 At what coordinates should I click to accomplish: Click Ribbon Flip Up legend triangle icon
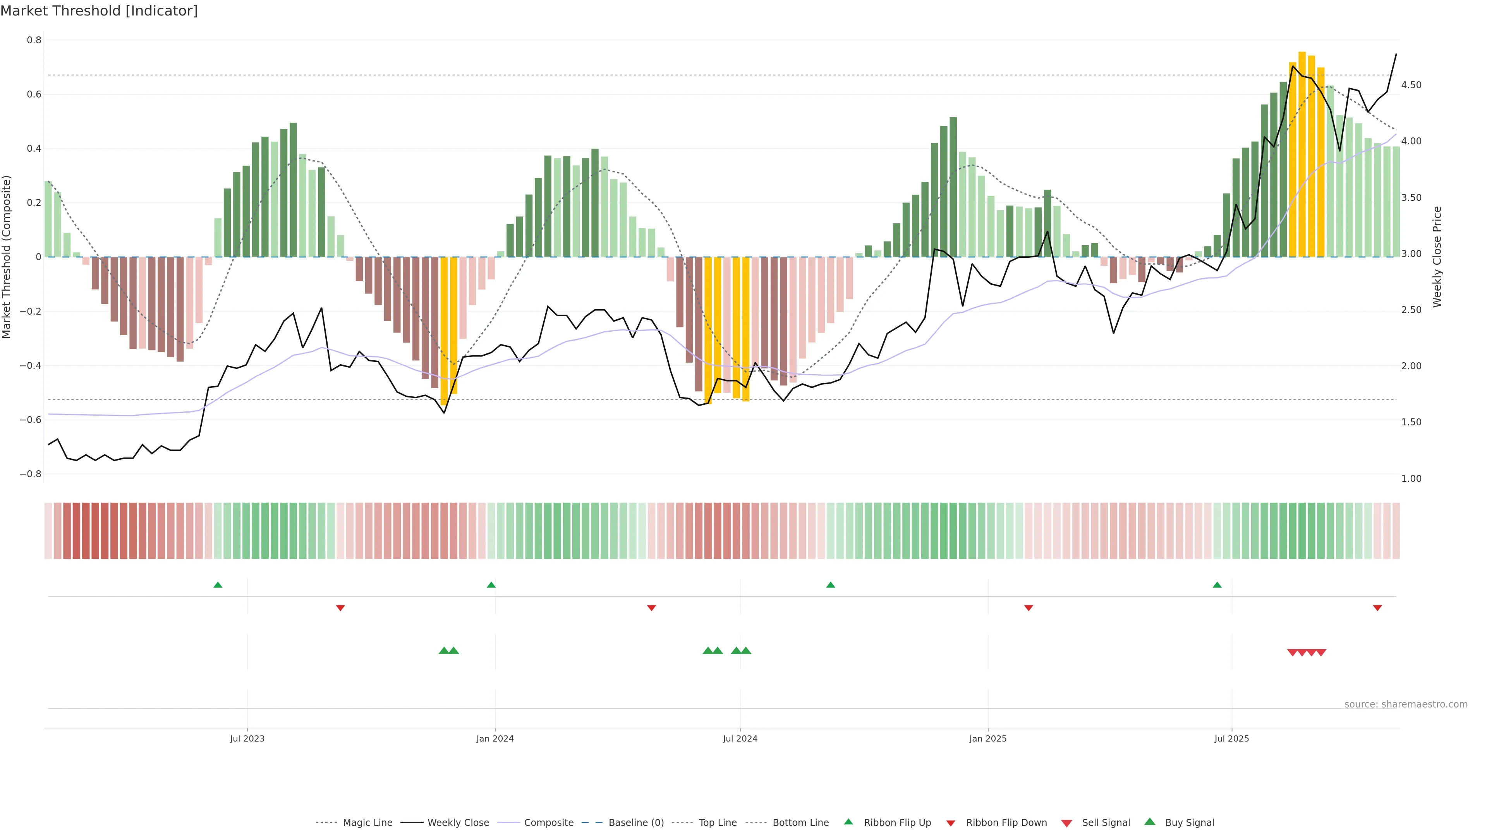point(848,822)
